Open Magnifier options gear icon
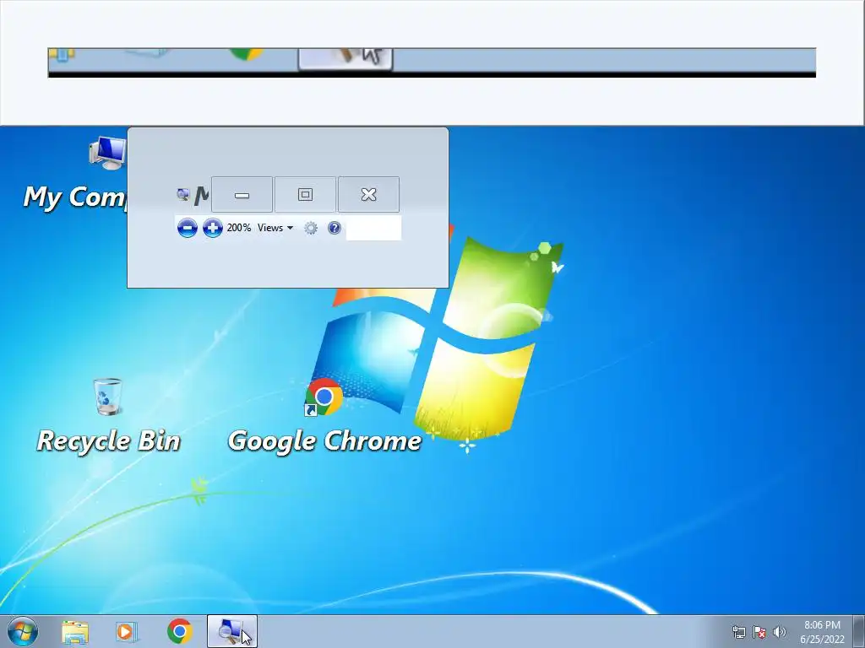This screenshot has height=648, width=865. pyautogui.click(x=311, y=228)
